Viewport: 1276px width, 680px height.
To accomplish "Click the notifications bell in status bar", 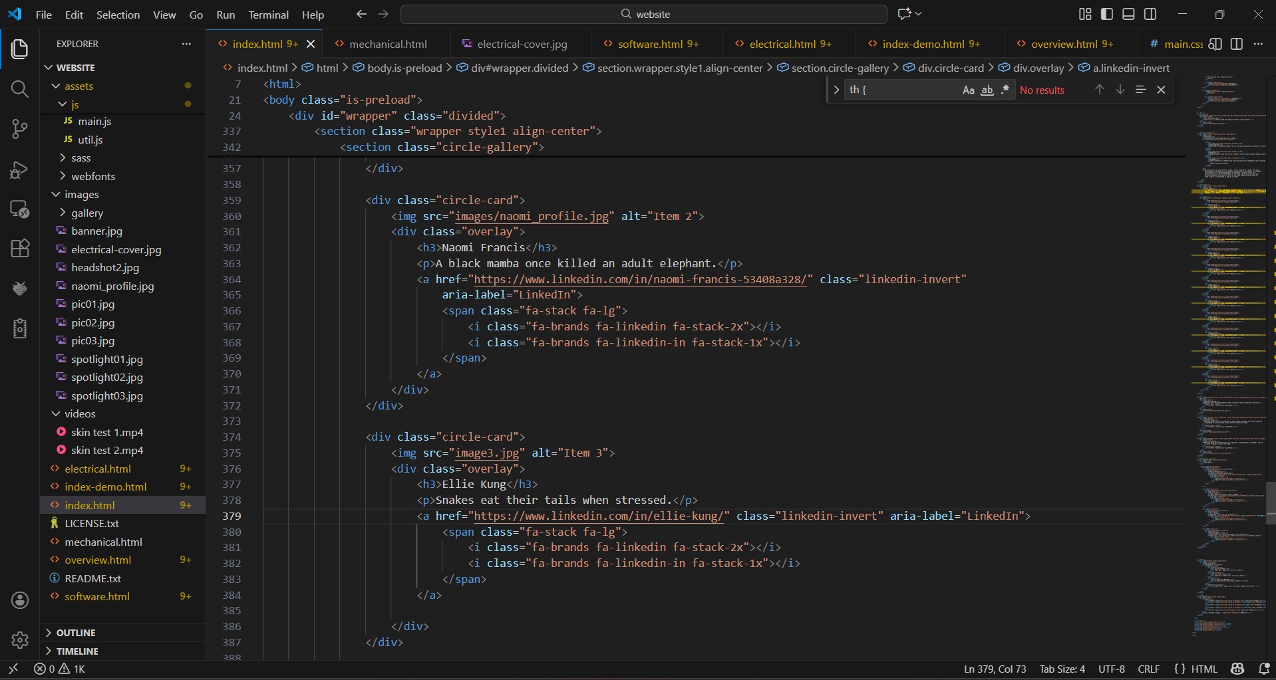I will [x=1264, y=669].
